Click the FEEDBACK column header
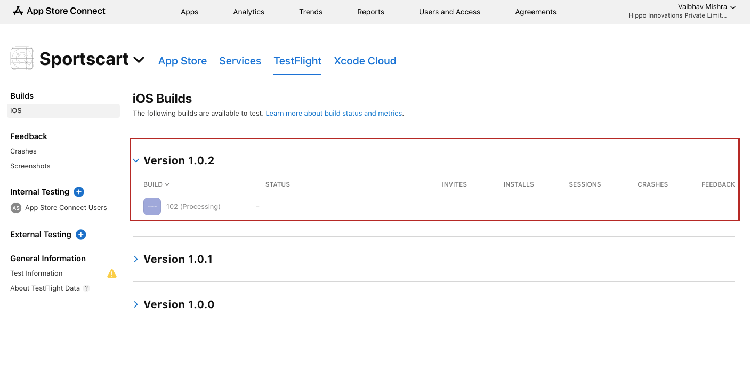The height and width of the screenshot is (387, 750). click(x=718, y=184)
